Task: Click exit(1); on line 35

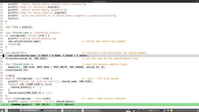Action: pyautogui.click(x=14, y=19)
